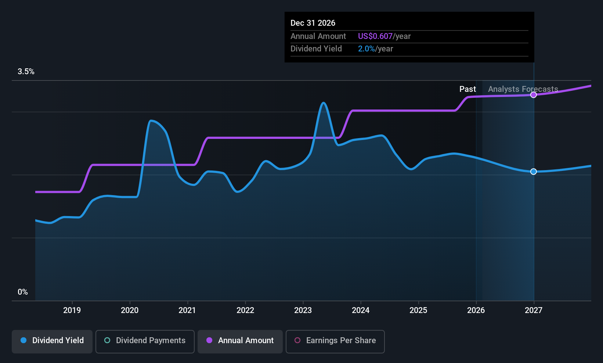Select the blue yield data point at 2027
Screen dimensions: 603x363
534,172
